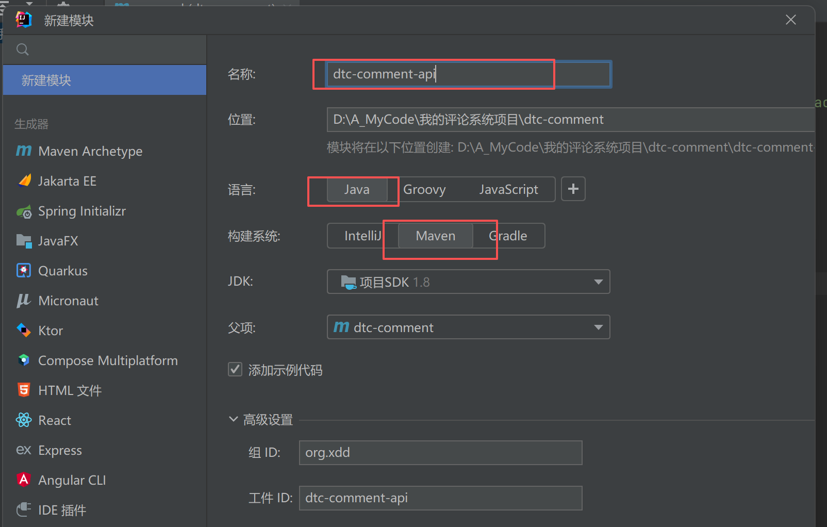Screen dimensions: 827x527
Task: Click the search magnifier icon
Action: point(23,50)
